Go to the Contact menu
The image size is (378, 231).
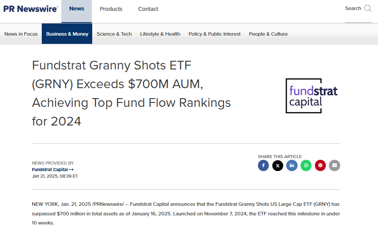pos(148,9)
